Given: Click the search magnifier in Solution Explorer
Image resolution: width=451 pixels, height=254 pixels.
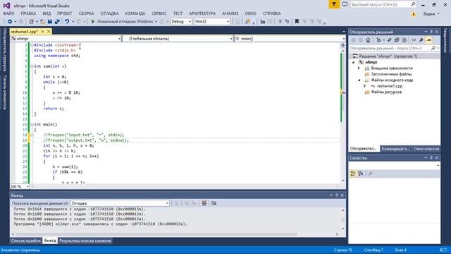Looking at the screenshot, I should coord(433,48).
